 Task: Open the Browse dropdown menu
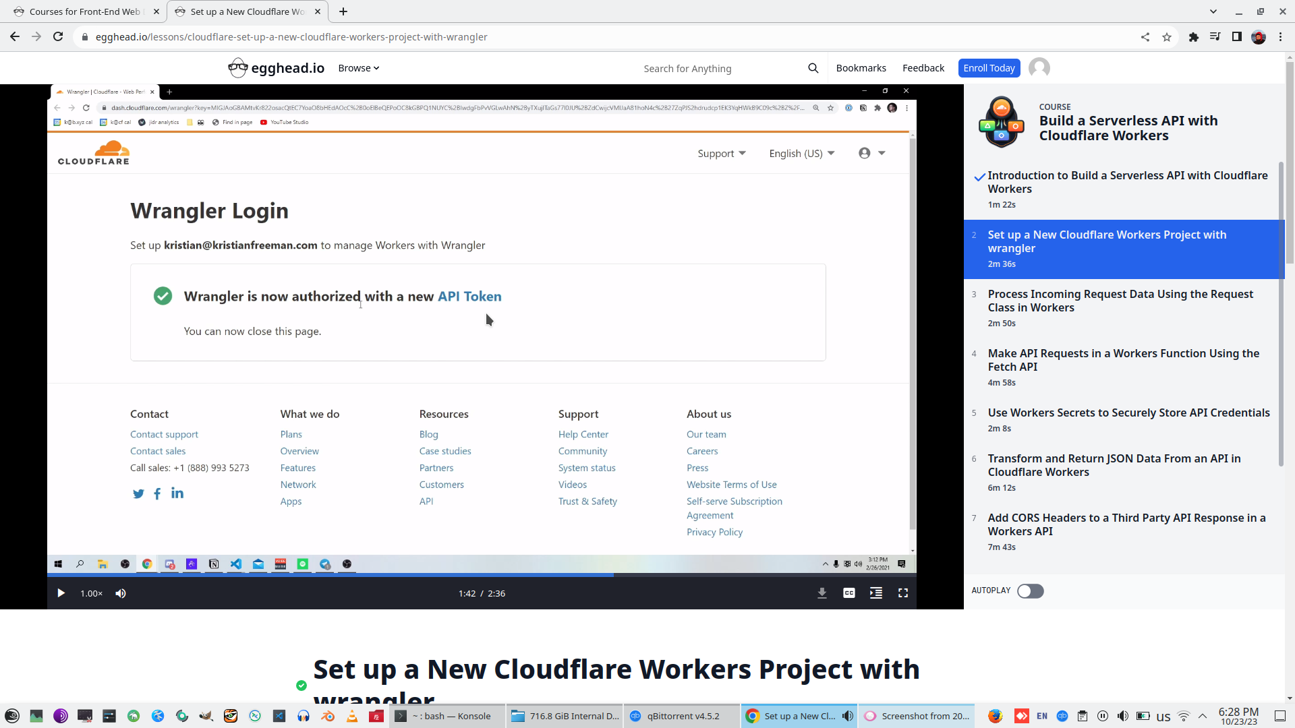[358, 68]
